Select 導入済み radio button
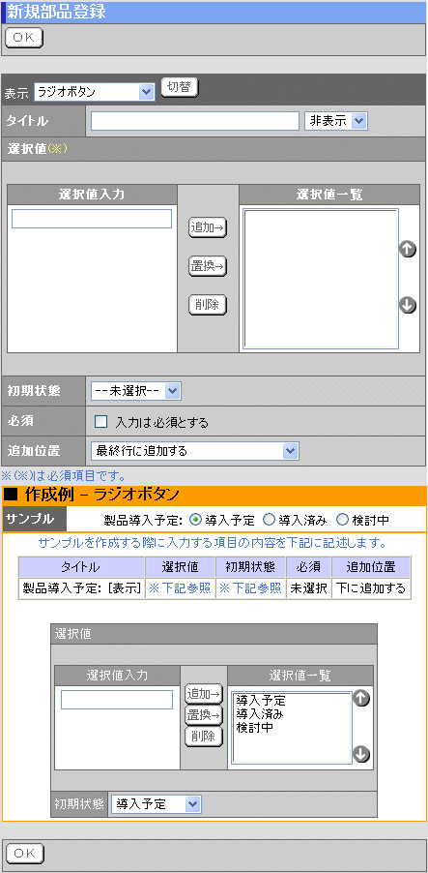428x873 pixels. click(269, 520)
